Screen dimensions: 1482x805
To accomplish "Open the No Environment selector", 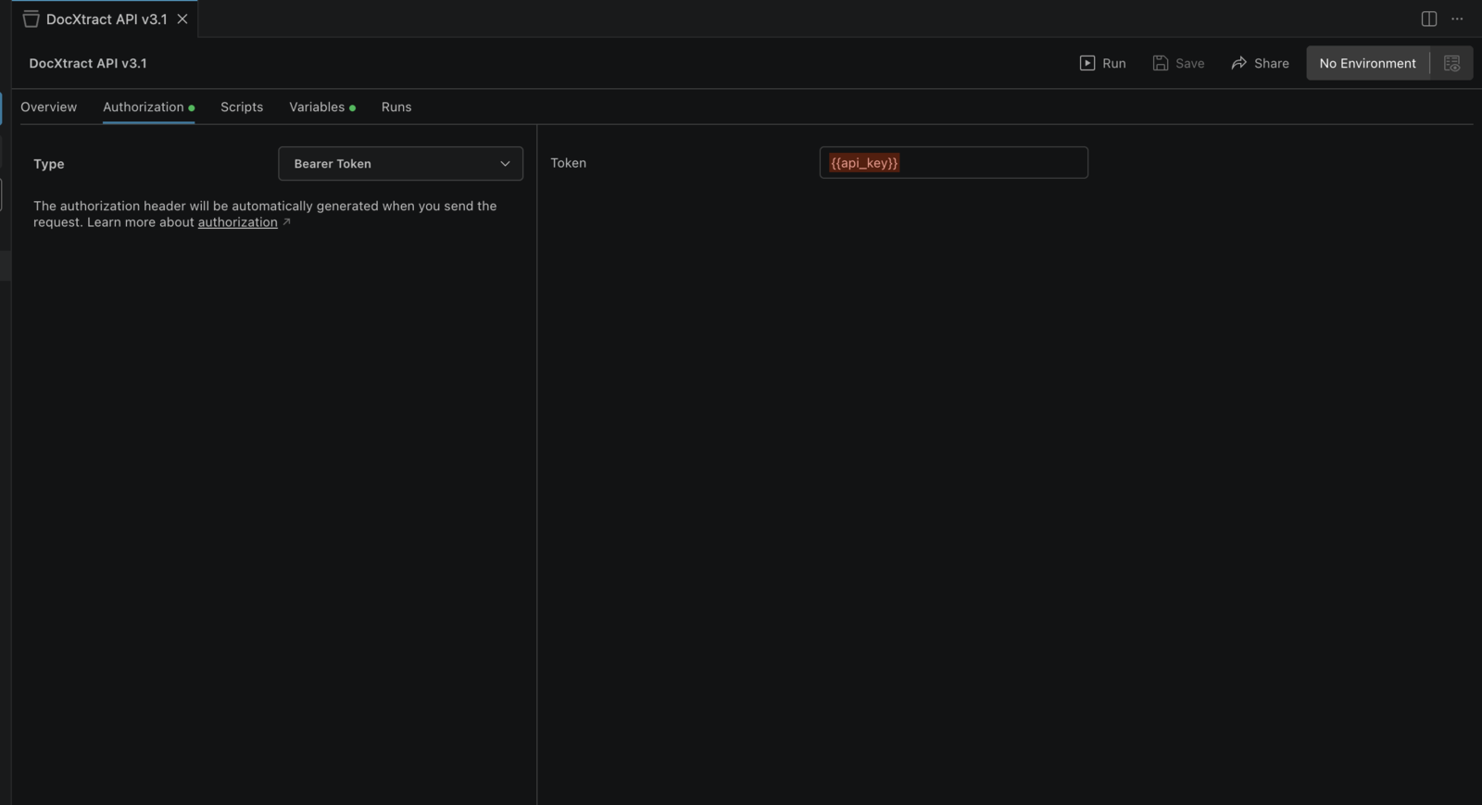I will coord(1367,63).
